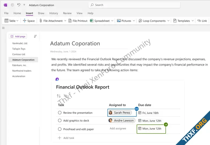
Task: Click the sort pages icon
Action: 35,36
